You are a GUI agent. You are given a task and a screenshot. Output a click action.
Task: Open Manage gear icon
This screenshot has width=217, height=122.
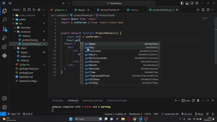click(4, 107)
